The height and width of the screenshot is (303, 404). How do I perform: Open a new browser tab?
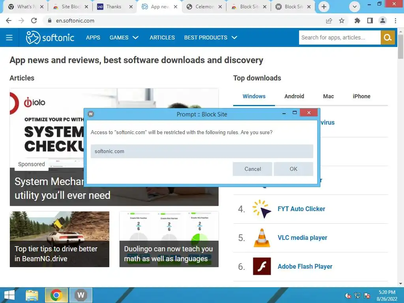324,7
